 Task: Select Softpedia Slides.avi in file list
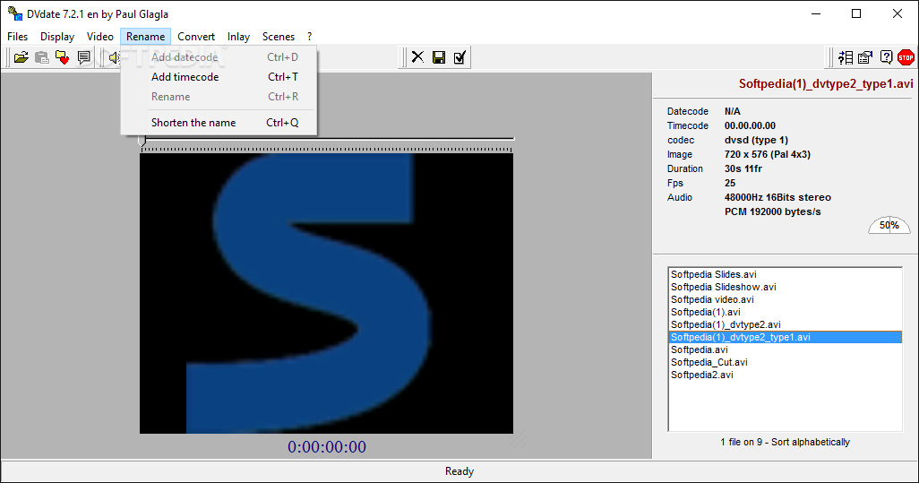(x=785, y=274)
